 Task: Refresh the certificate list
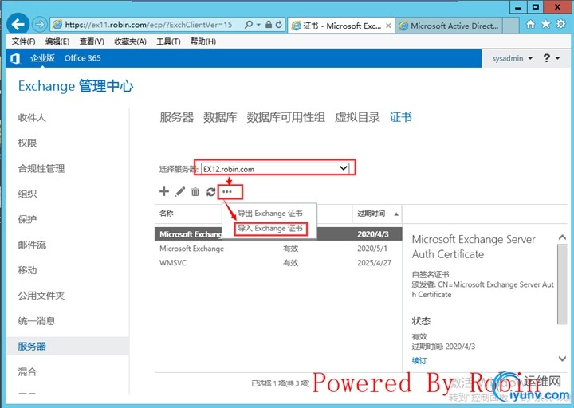click(210, 191)
